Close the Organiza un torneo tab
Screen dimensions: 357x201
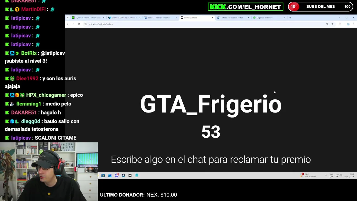tap(285, 18)
